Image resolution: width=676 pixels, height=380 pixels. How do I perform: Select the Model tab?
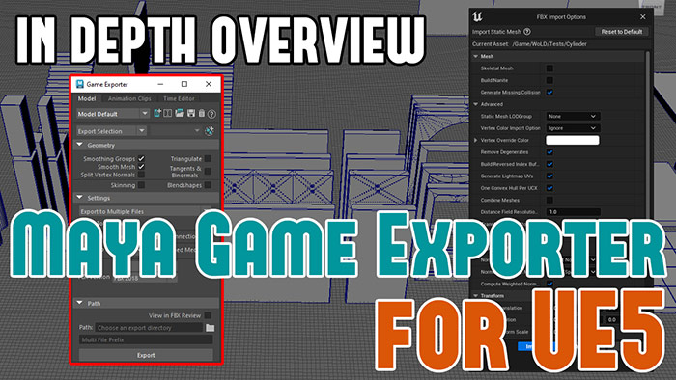coord(87,98)
